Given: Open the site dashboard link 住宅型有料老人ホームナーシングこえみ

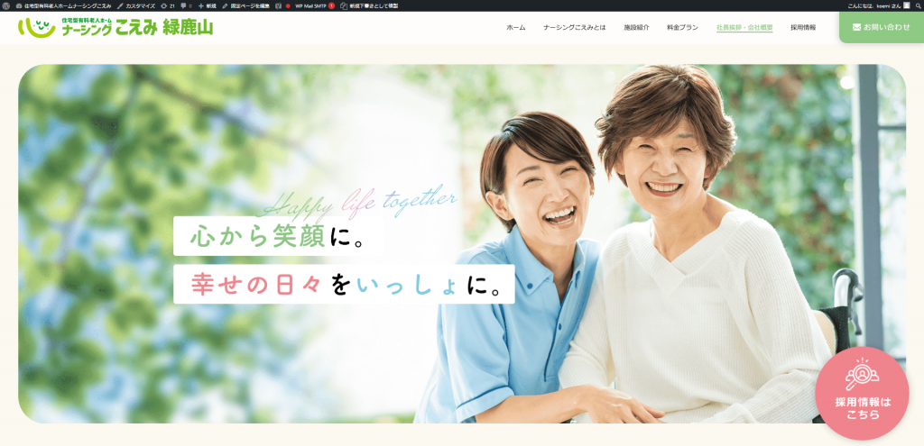Looking at the screenshot, I should pos(64,5).
